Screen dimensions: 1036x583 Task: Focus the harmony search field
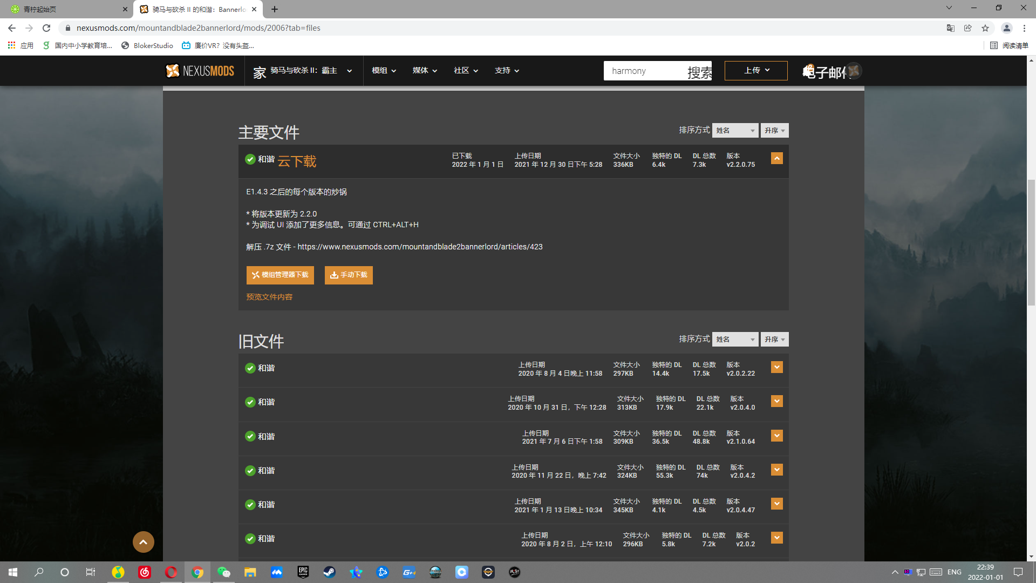tap(645, 71)
